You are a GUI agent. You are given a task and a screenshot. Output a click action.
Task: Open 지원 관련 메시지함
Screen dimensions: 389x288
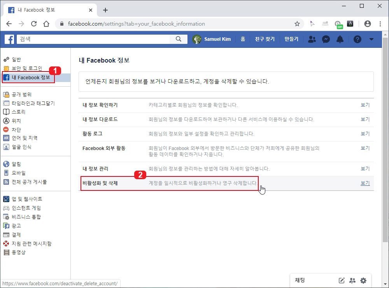[x=32, y=244]
